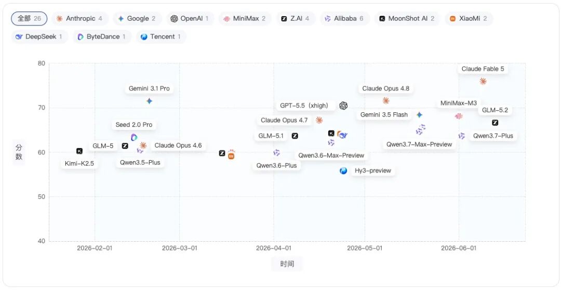Click the Kimi-K2.5 K marker
This screenshot has height=290, width=561.
(79, 151)
